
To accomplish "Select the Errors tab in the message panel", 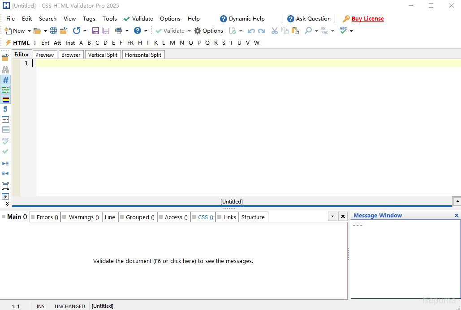I will point(44,217).
